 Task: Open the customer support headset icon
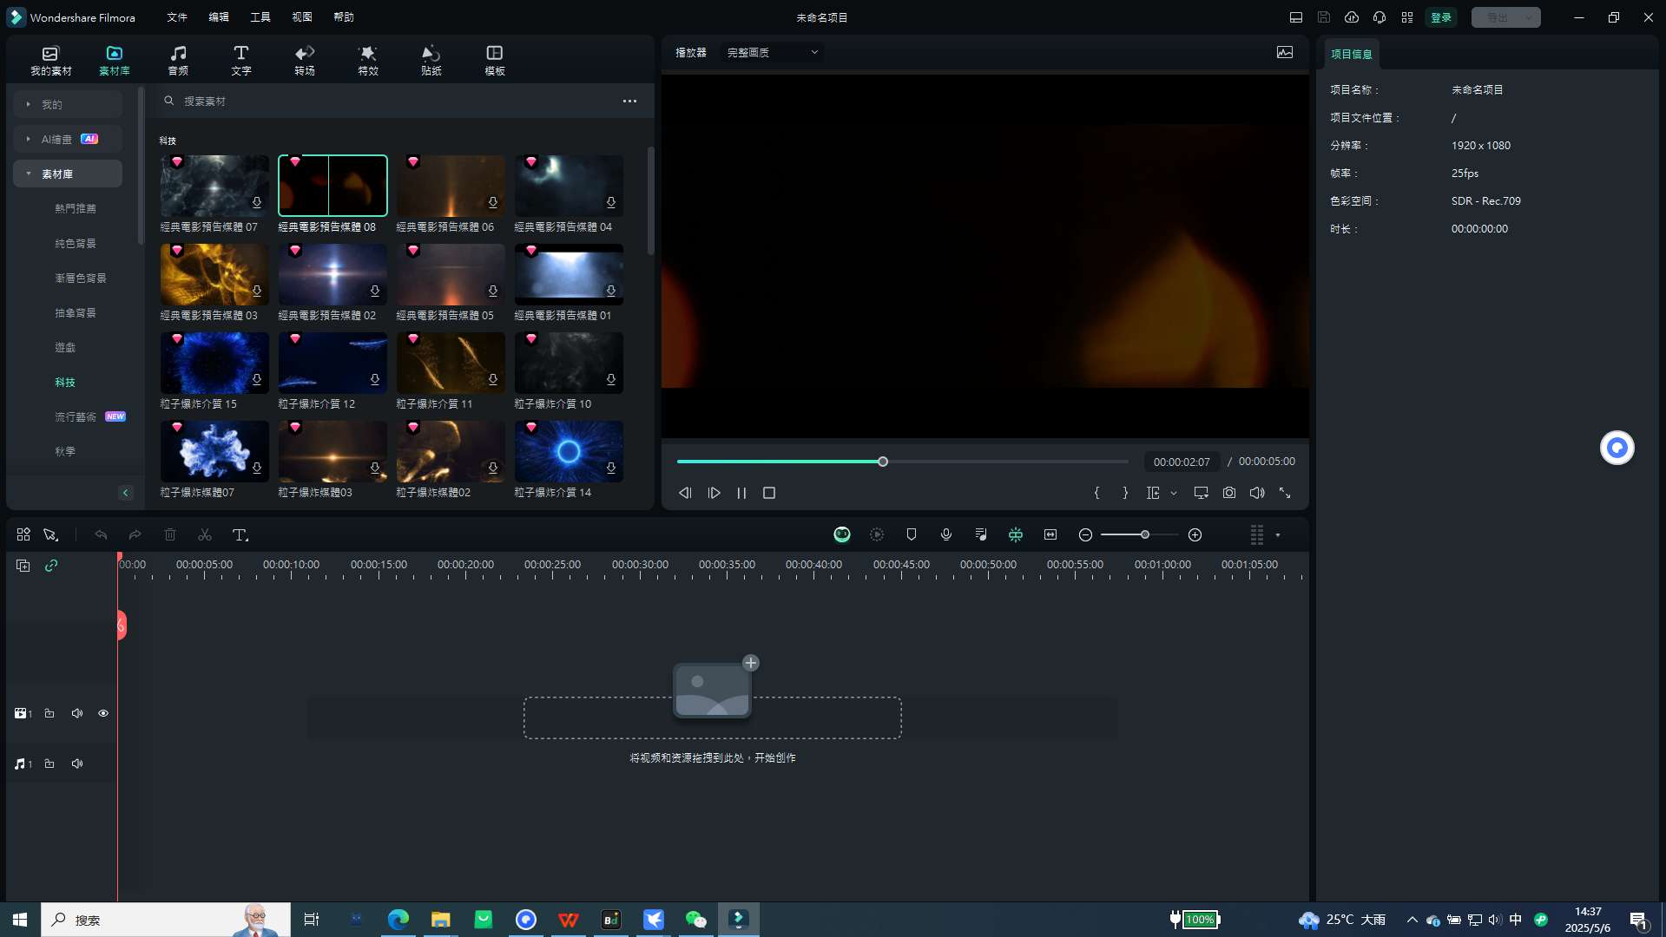[x=1380, y=17]
